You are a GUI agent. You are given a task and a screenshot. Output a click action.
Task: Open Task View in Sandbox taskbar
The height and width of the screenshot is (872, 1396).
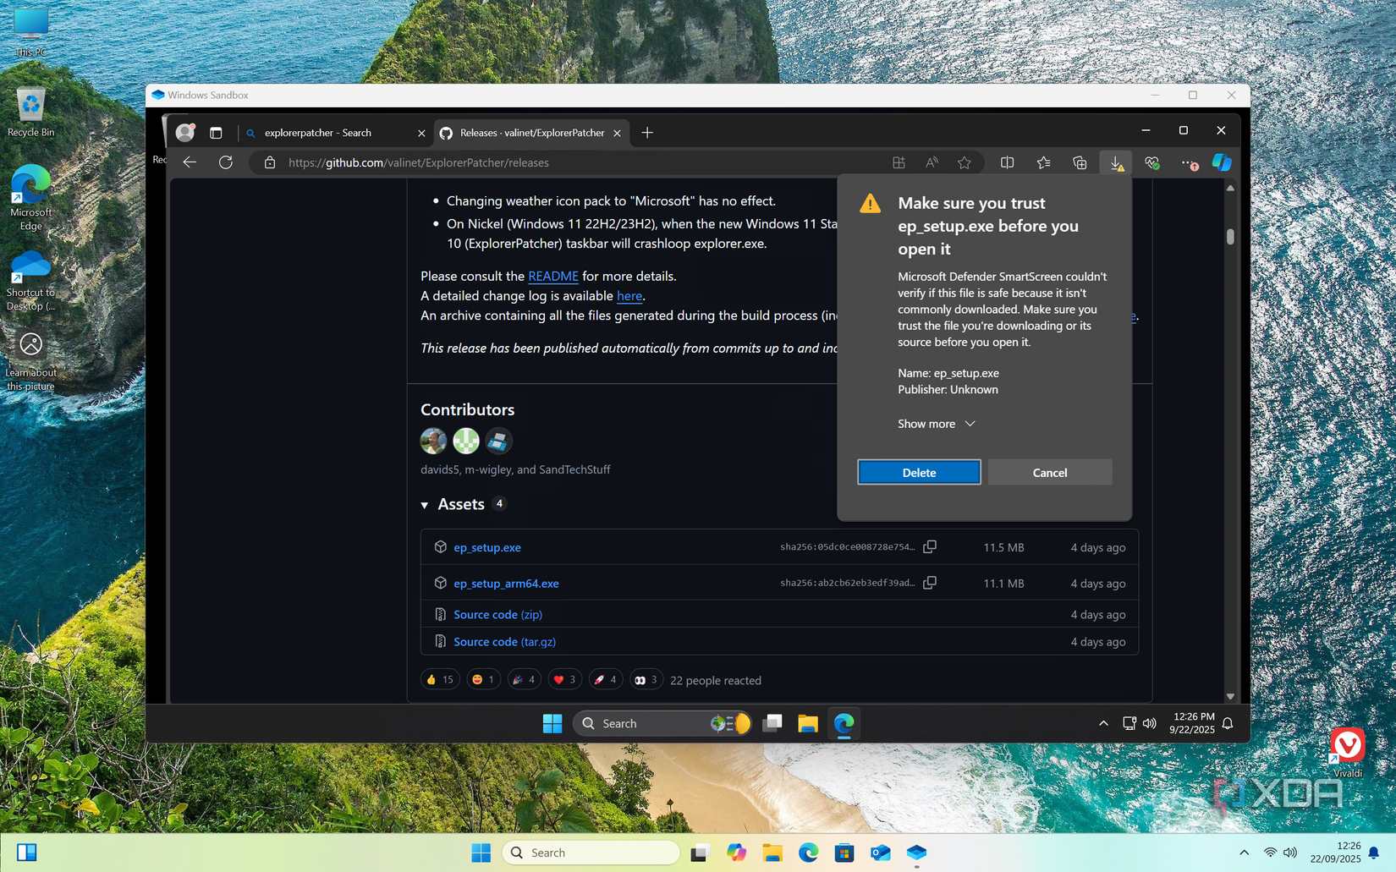[772, 723]
